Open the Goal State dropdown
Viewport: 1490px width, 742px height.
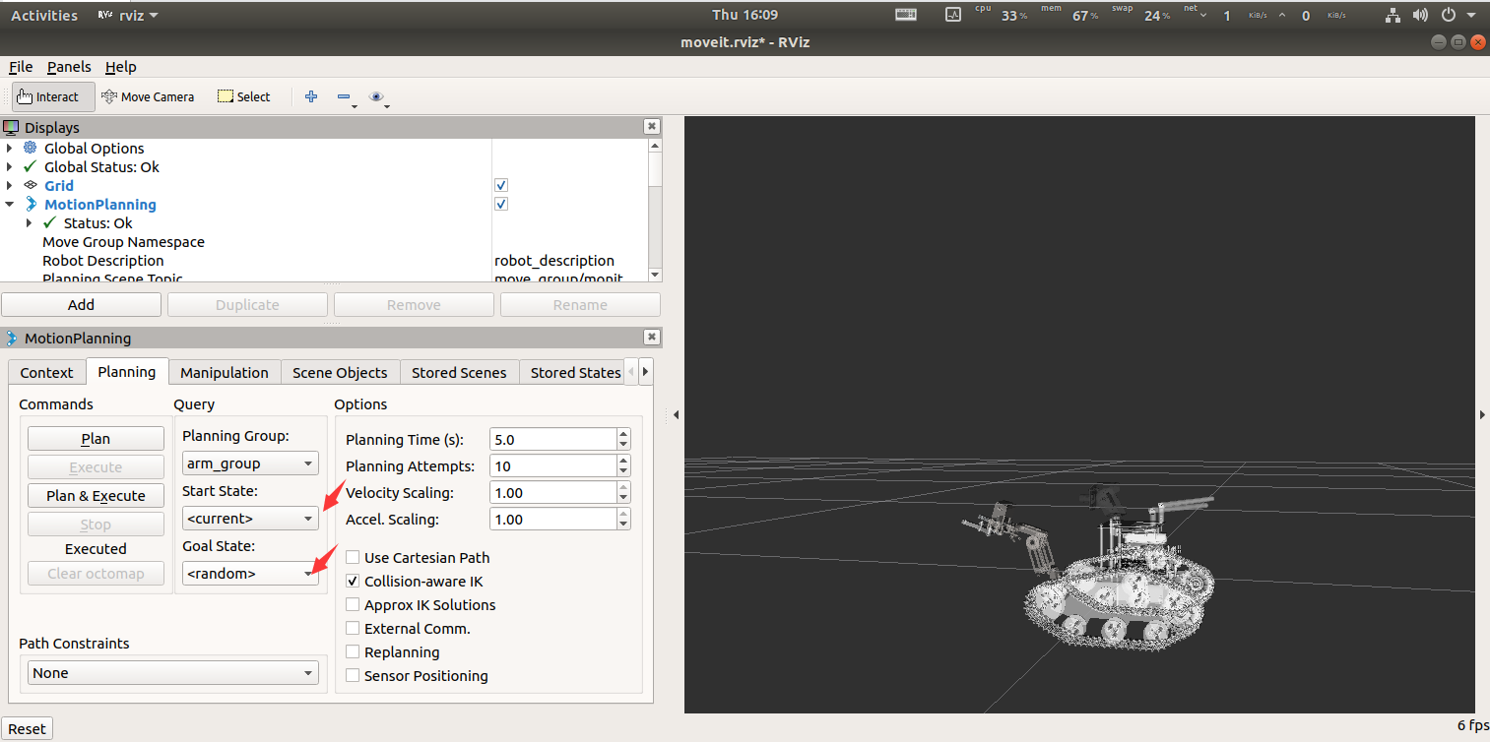(x=250, y=573)
